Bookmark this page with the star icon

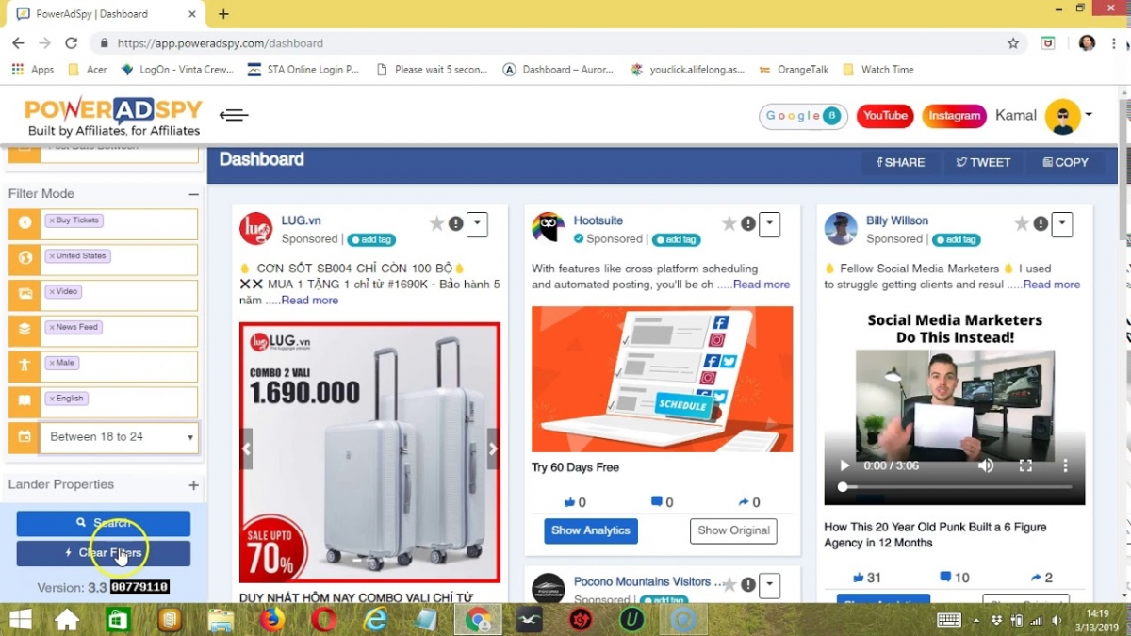click(x=1013, y=43)
